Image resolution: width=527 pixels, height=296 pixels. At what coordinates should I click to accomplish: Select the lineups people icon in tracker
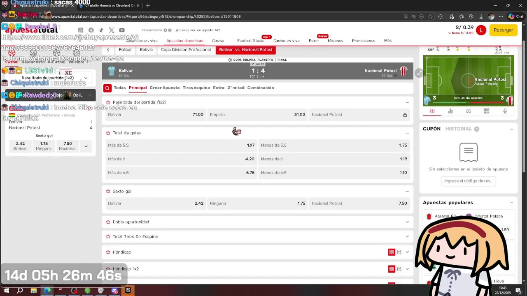tap(469, 111)
